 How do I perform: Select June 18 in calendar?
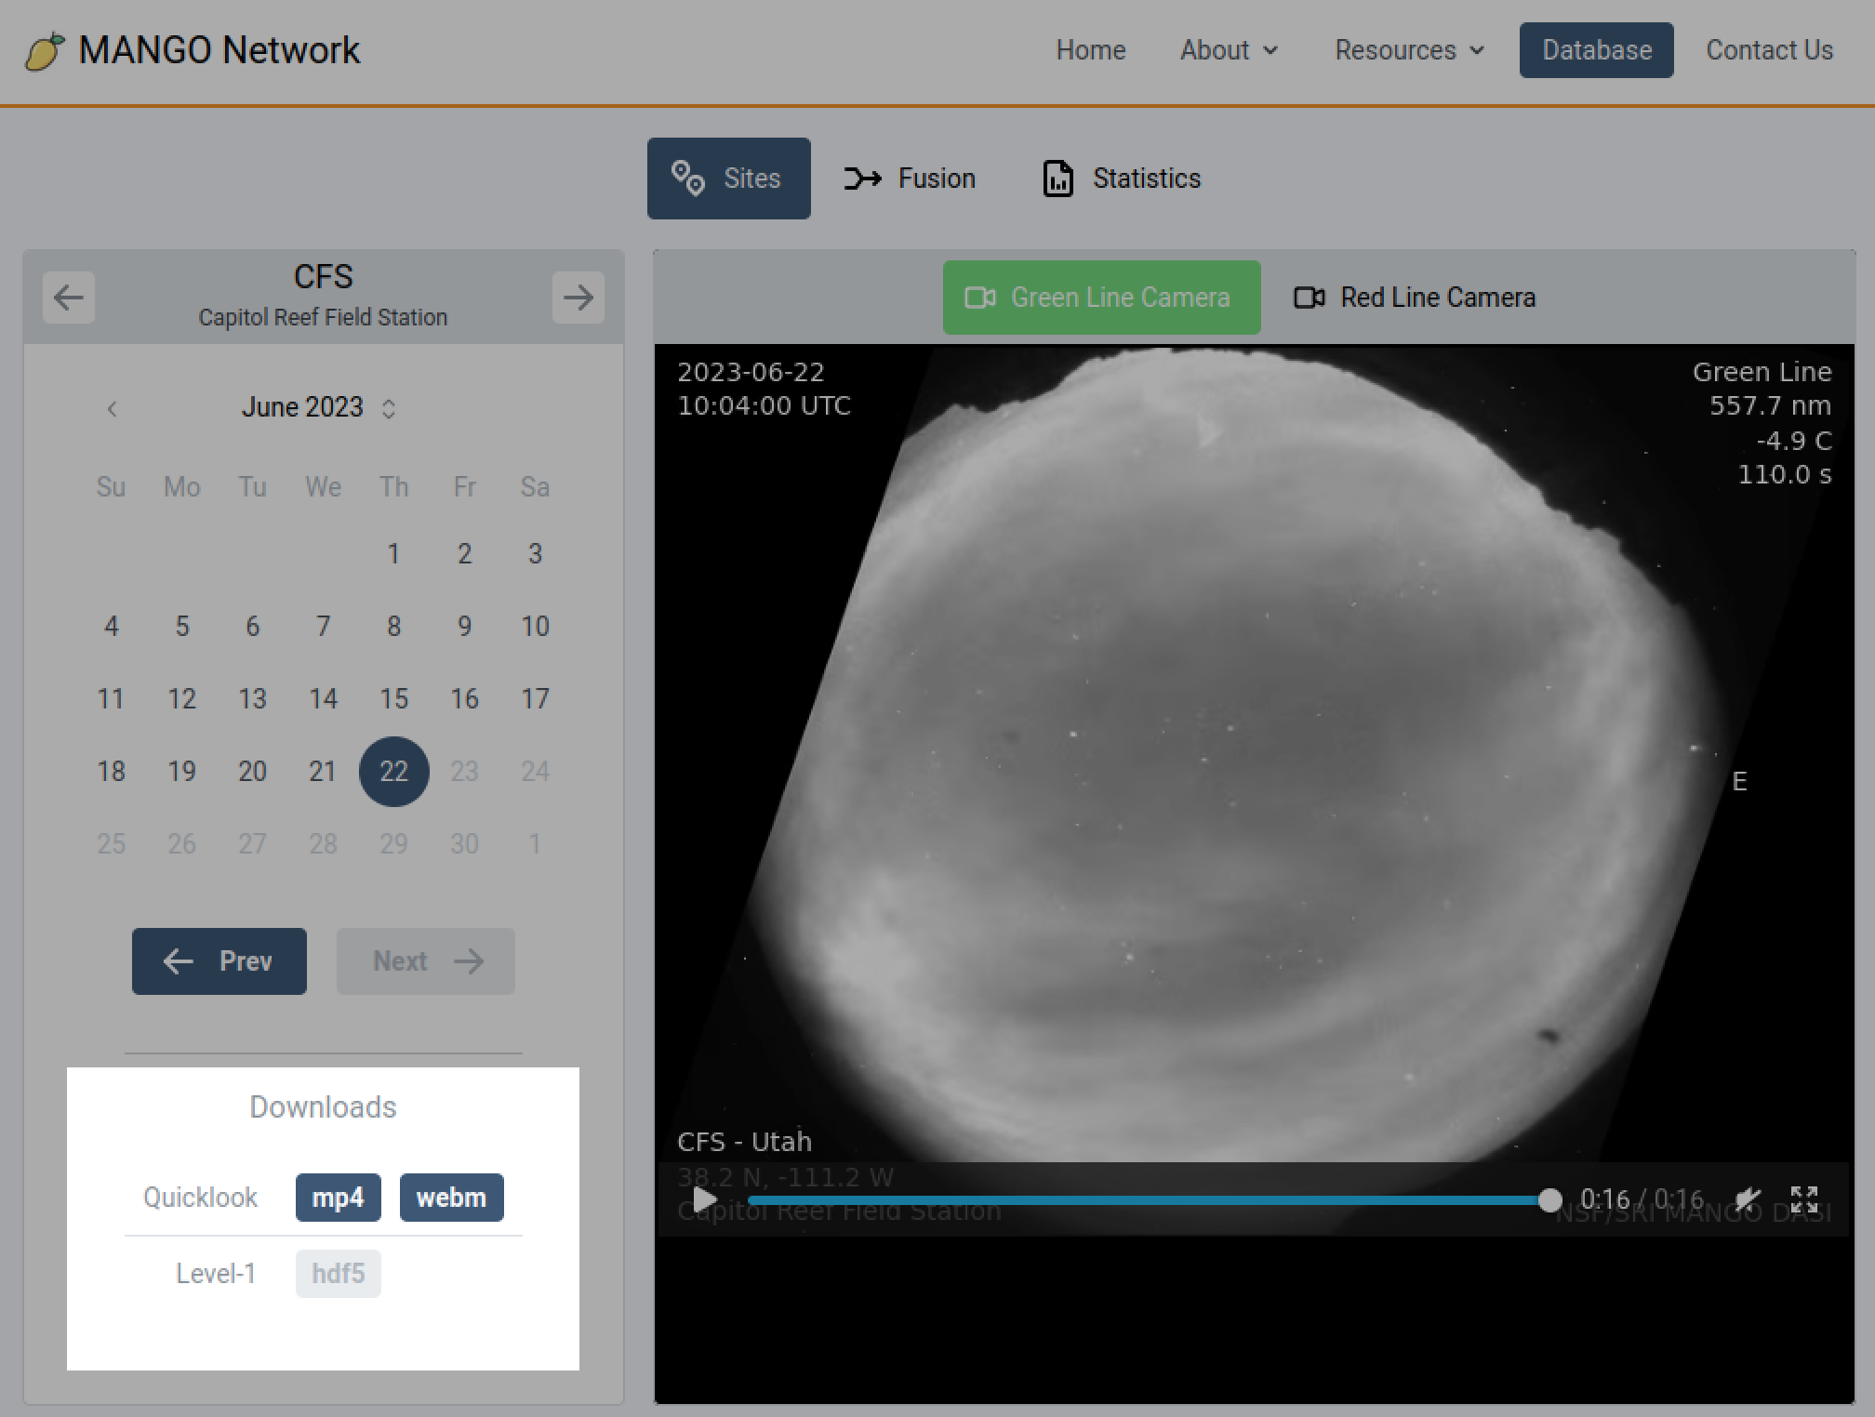coord(111,772)
